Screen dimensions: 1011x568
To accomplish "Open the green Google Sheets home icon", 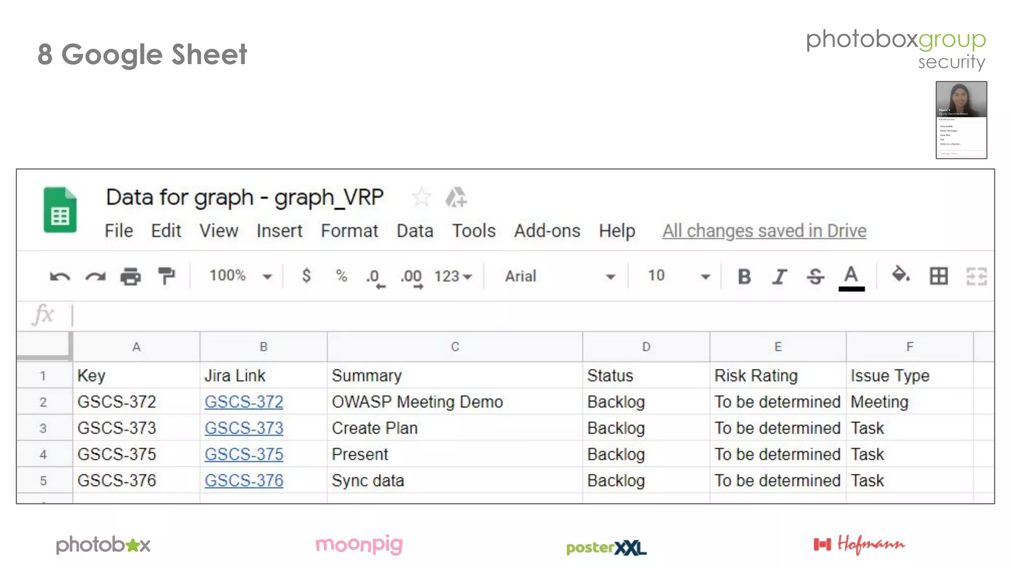I will pyautogui.click(x=60, y=210).
